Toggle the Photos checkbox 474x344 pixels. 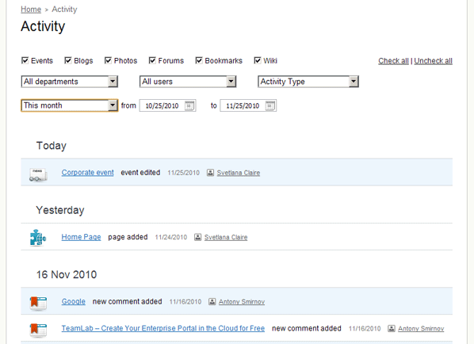(108, 60)
